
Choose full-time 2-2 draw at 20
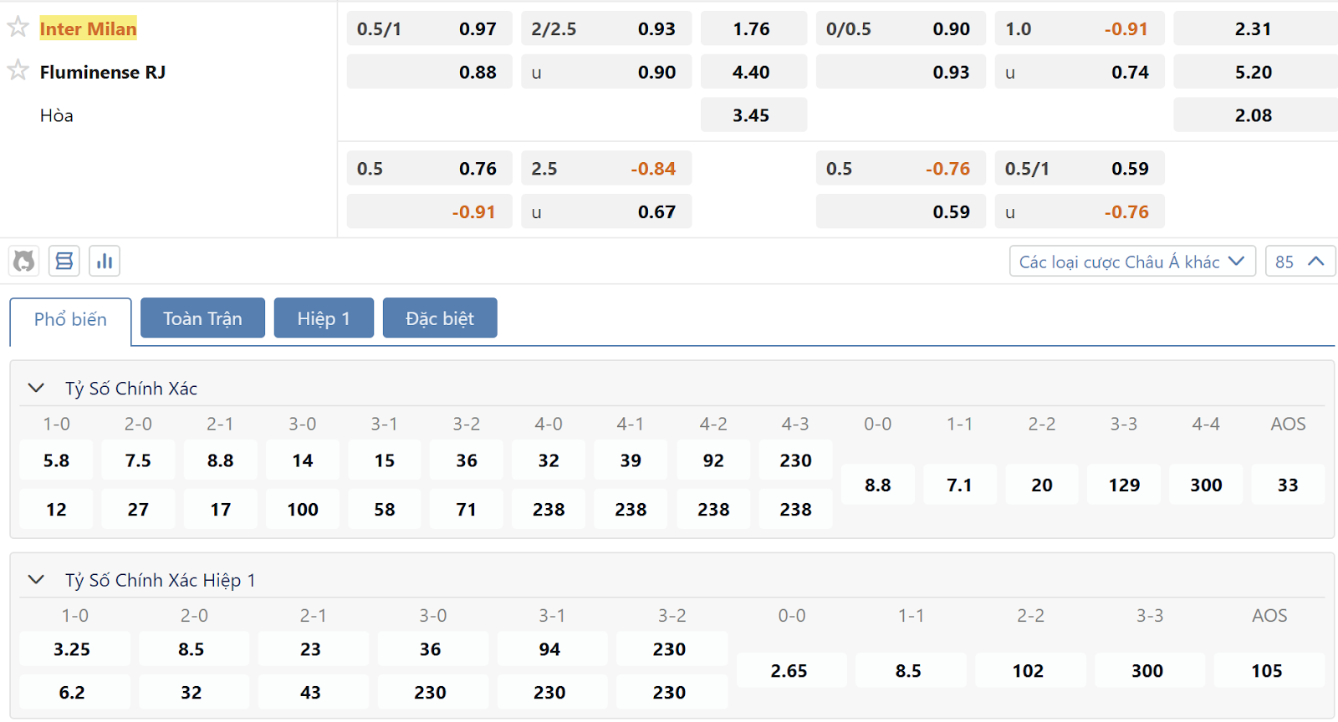[x=1042, y=485]
